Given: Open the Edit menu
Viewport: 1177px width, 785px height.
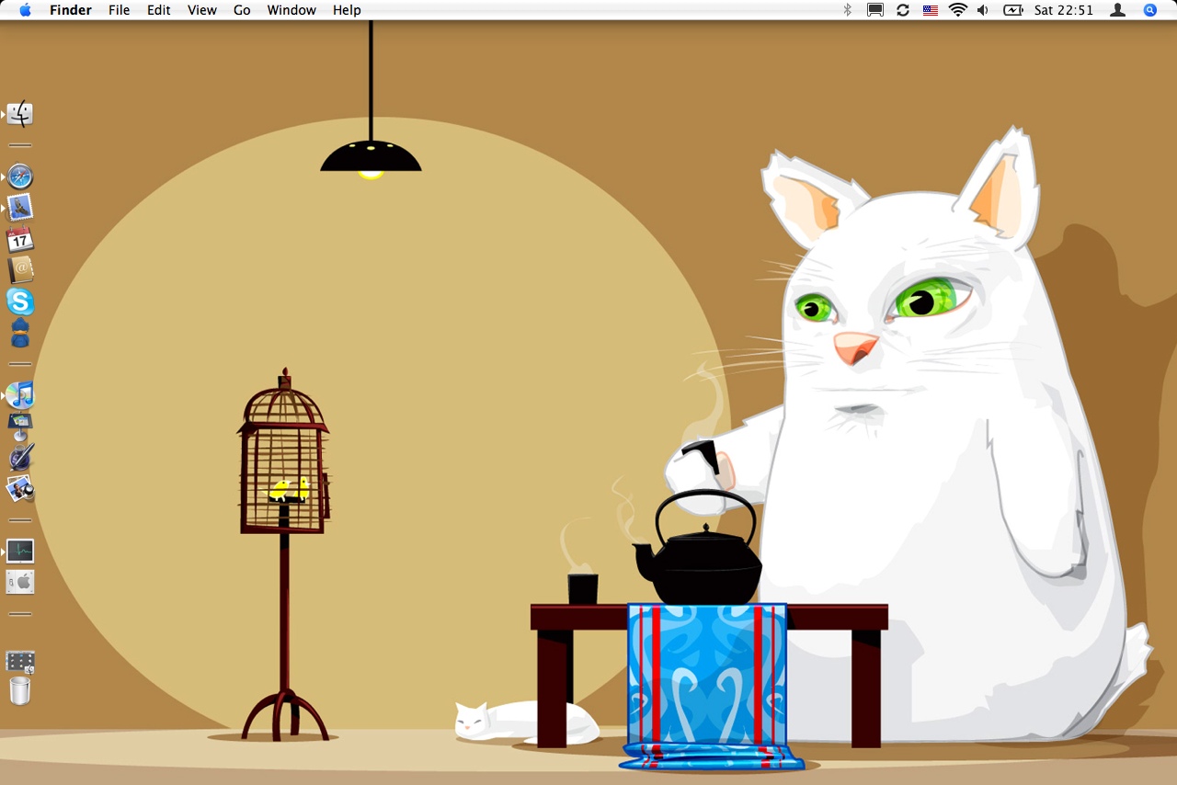Looking at the screenshot, I should (x=159, y=10).
